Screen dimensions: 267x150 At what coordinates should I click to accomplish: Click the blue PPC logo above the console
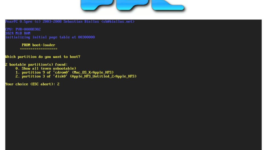pyautogui.click(x=133, y=6)
